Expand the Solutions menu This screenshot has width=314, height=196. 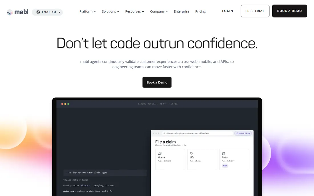point(110,11)
